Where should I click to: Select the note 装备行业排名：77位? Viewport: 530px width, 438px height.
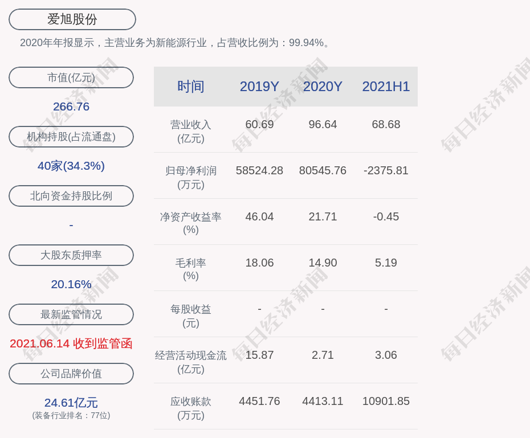click(71, 415)
